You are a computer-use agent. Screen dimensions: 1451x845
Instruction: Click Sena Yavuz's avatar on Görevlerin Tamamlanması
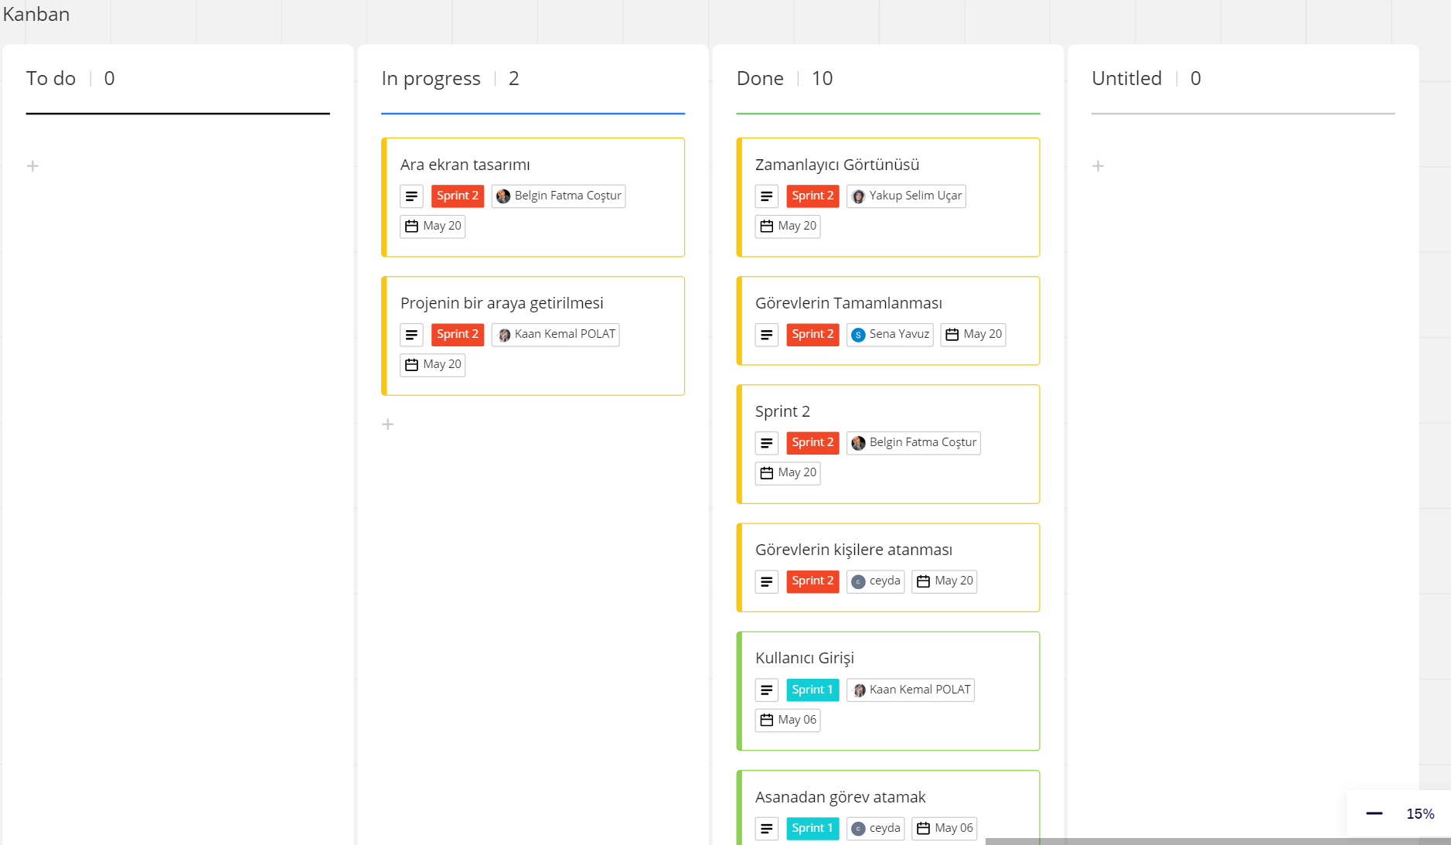coord(857,334)
